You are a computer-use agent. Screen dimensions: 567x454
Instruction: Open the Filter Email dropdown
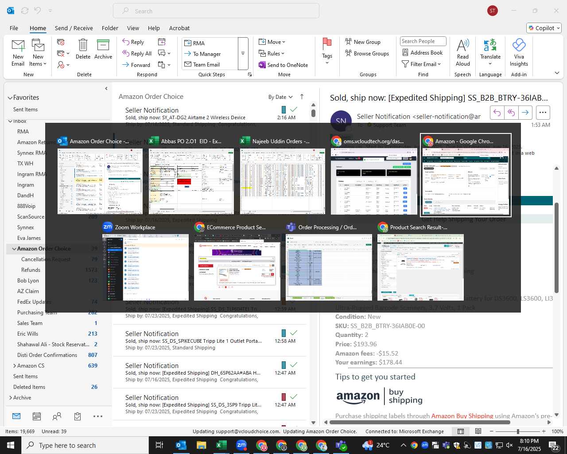(421, 64)
